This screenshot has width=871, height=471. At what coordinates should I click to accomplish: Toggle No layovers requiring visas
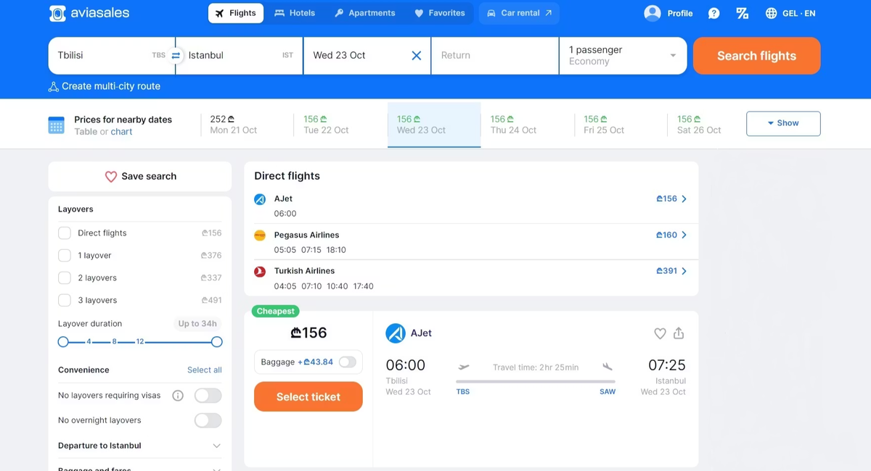[208, 396]
